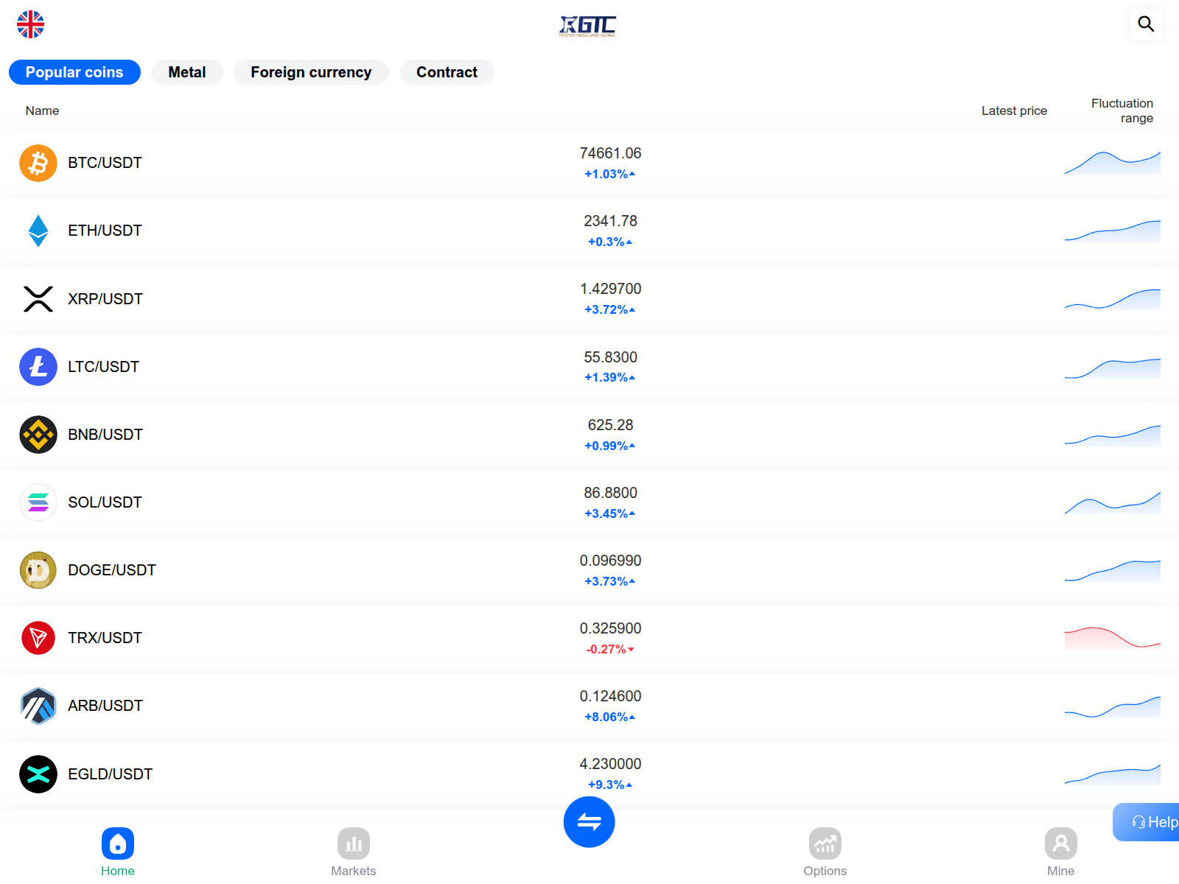Switch to the Metal tab
1179x884 pixels.
(x=187, y=72)
